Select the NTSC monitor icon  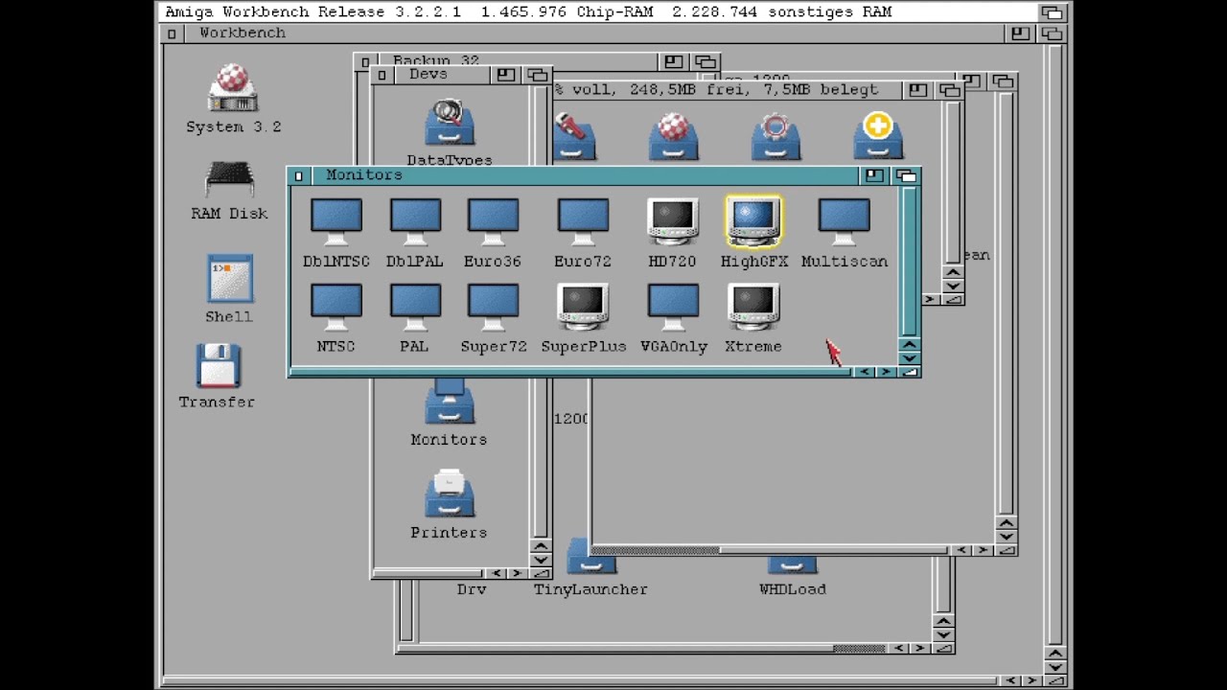(x=336, y=308)
